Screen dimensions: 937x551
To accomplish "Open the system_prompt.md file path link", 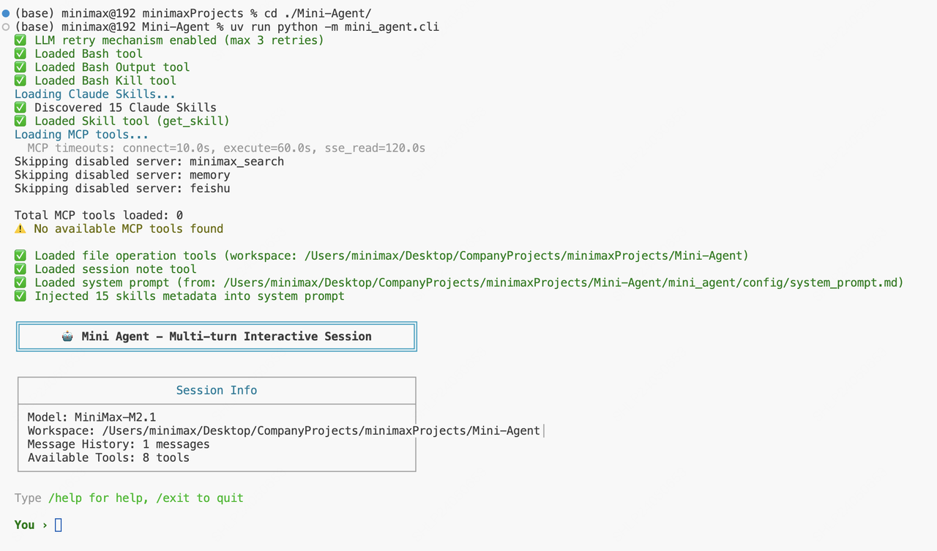I will click(x=564, y=282).
